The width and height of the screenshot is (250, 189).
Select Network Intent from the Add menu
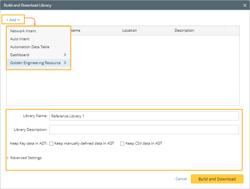[x=23, y=31]
